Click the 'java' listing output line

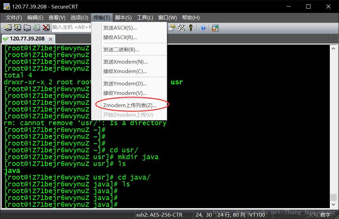(x=12, y=171)
